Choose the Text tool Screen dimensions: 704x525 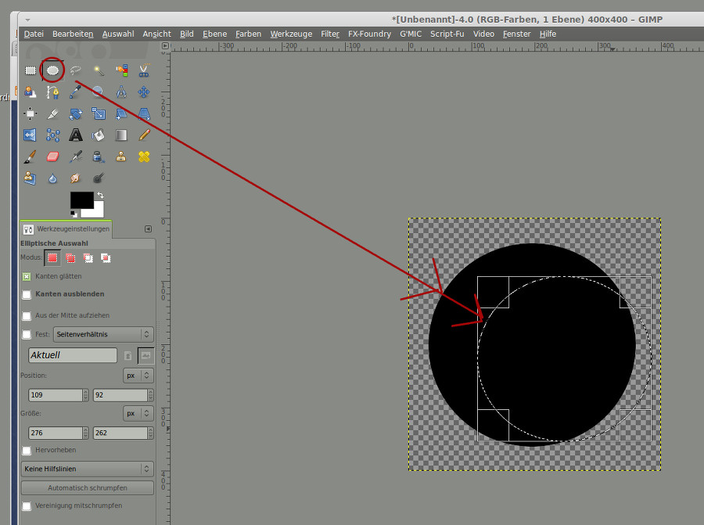pyautogui.click(x=76, y=135)
